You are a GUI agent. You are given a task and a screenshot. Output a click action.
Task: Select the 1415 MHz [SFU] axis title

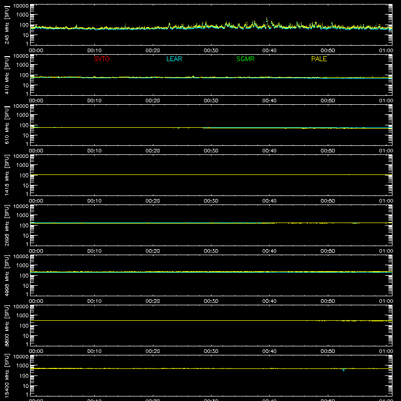pos(7,175)
